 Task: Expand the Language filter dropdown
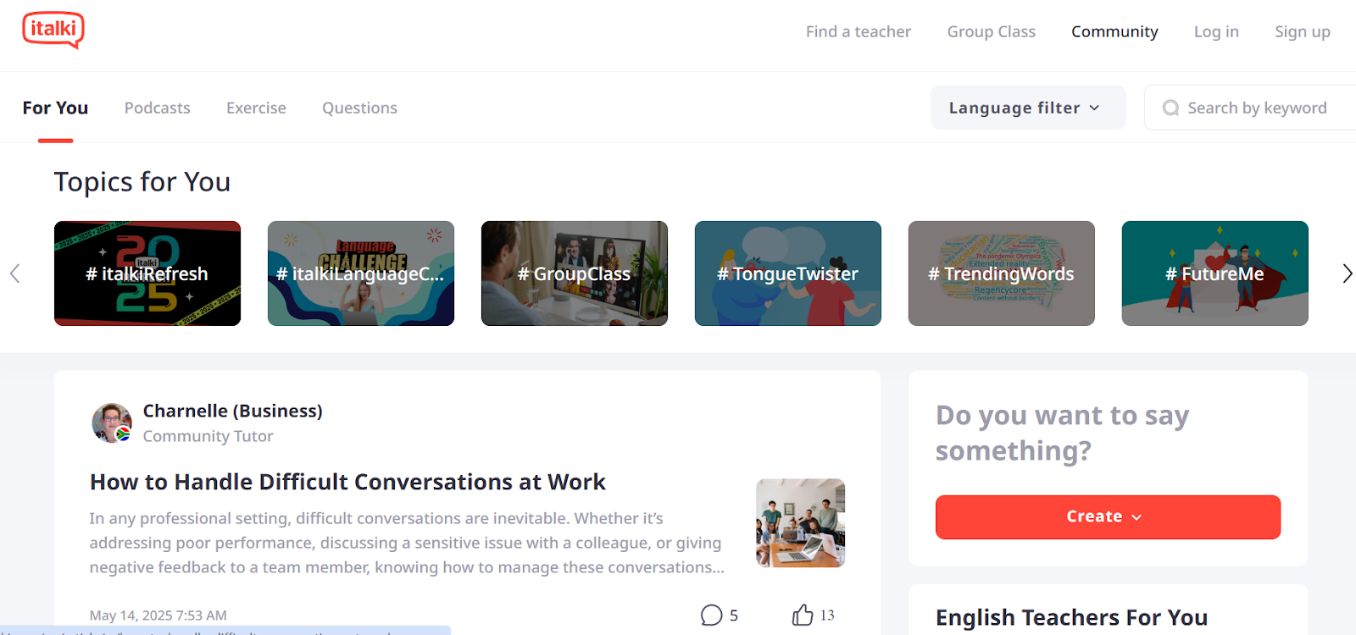point(1028,108)
